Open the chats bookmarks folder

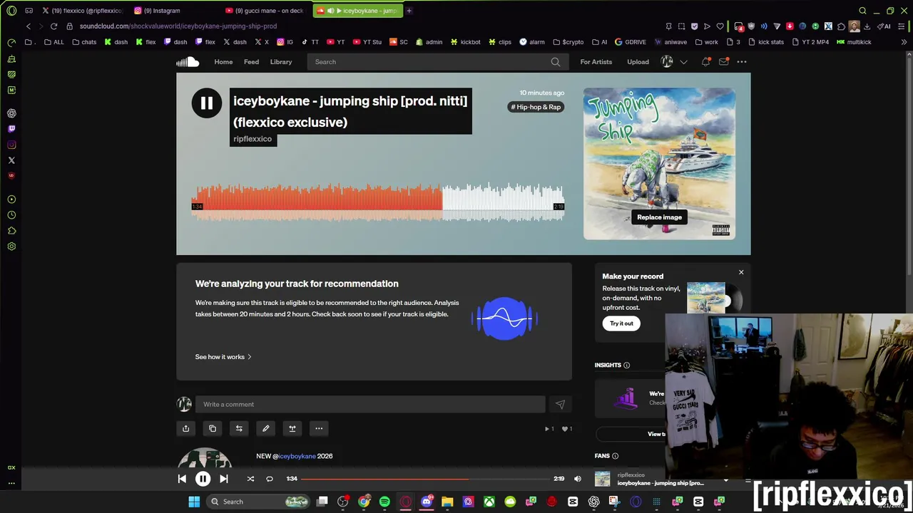(83, 42)
